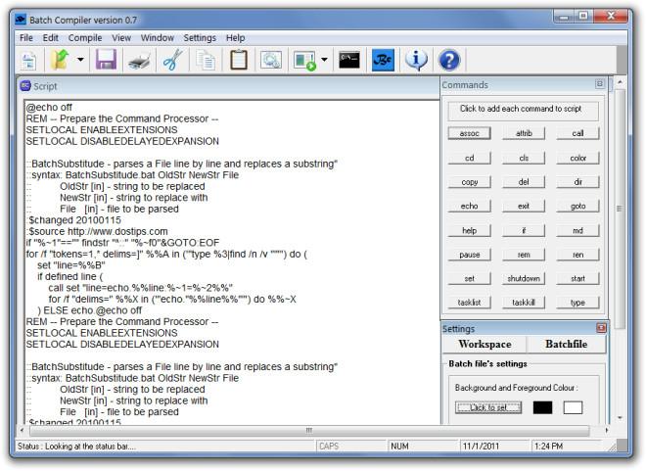The height and width of the screenshot is (471, 646).
Task: Click the blue Bc compile icon
Action: [383, 60]
